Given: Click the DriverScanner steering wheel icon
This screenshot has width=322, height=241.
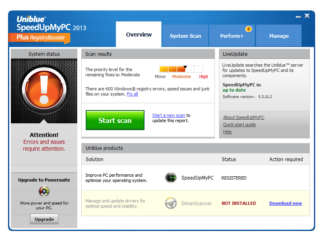Looking at the screenshot, I should point(171,203).
